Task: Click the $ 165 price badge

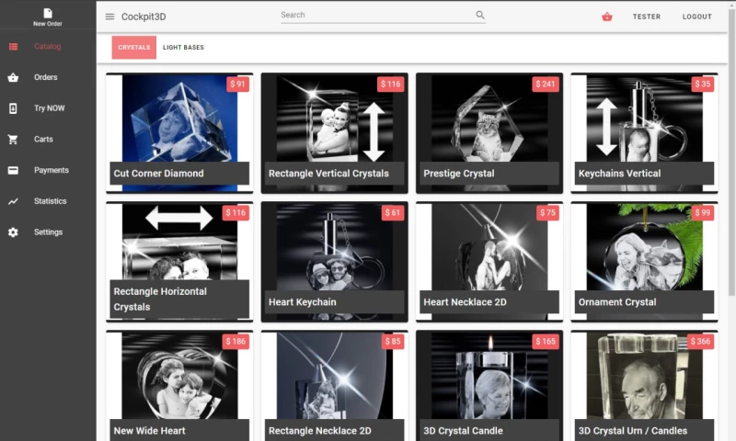Action: pyautogui.click(x=545, y=341)
